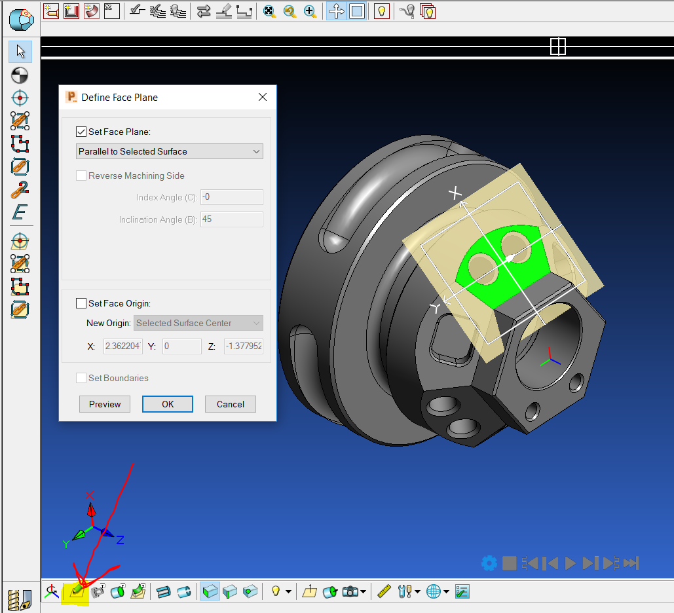
Task: Click the Zoom All magnifier icon
Action: click(x=269, y=11)
